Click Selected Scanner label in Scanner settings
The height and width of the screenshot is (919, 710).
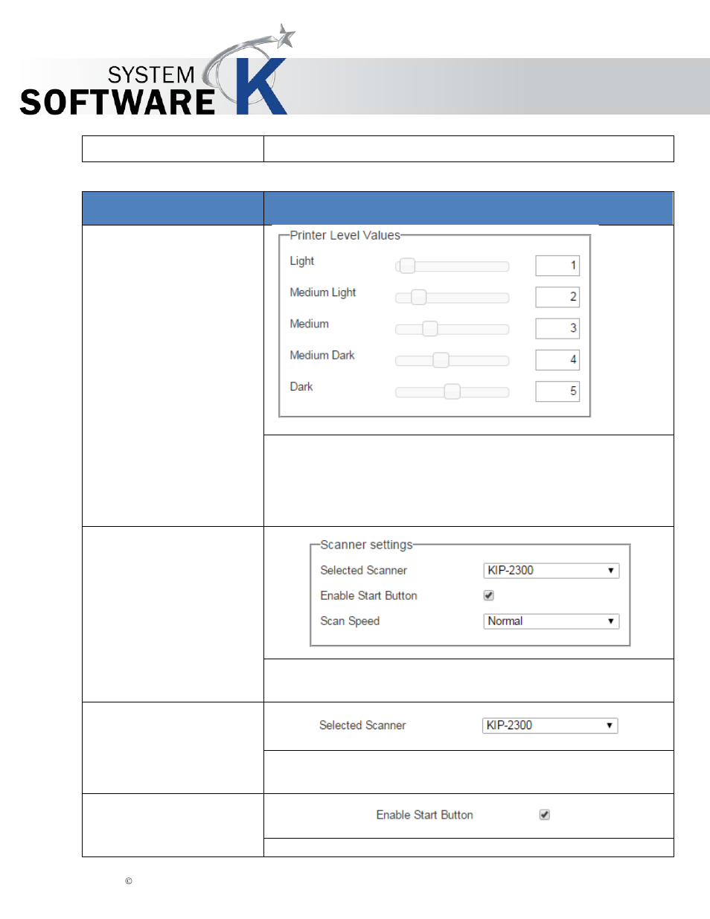(364, 571)
